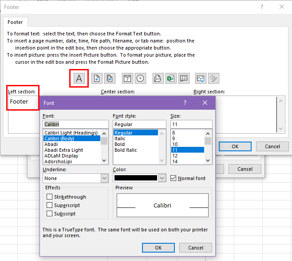Select ADLaM Display font
This screenshot has width=292, height=261.
[72, 156]
